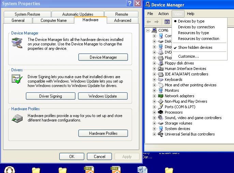Select Devices by type view option
The image size is (234, 173).
point(191,21)
